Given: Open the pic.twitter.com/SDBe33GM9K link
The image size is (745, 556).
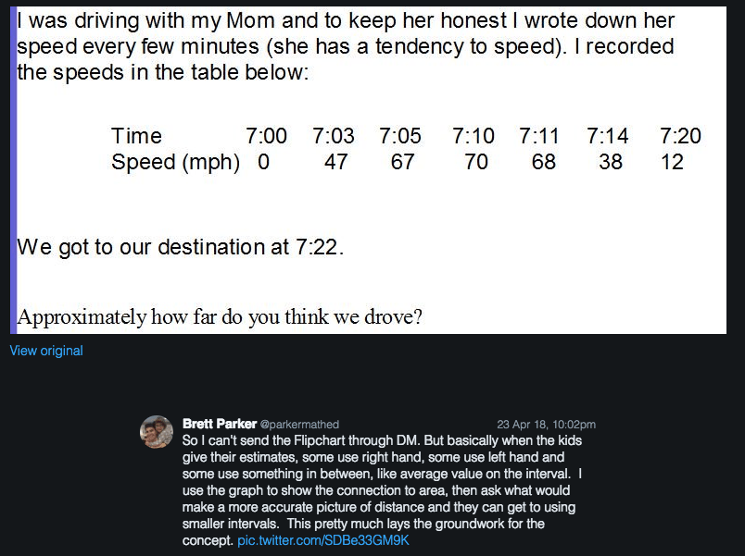Looking at the screenshot, I should (x=322, y=539).
